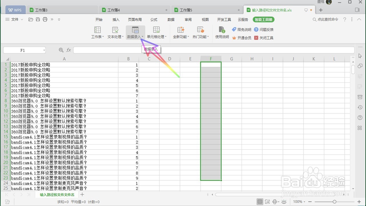Open the 开发工具 ribbon tab

click(x=224, y=20)
